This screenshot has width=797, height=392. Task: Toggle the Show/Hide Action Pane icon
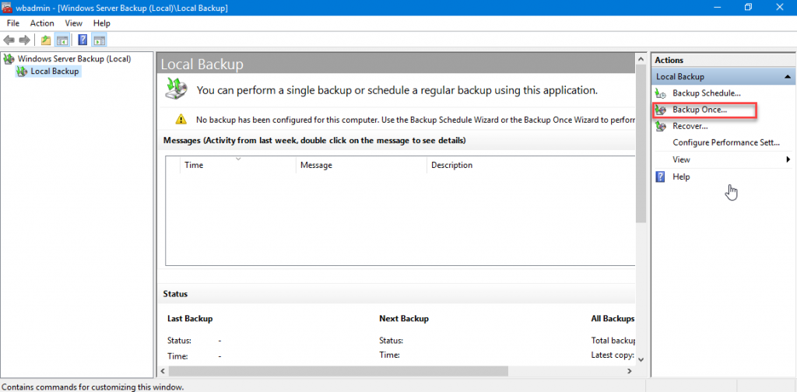click(x=100, y=40)
